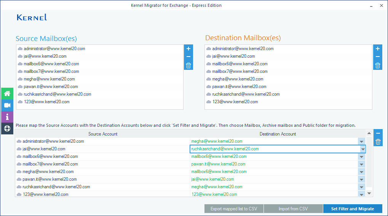Open the Home sidebar icon

coord(7,93)
